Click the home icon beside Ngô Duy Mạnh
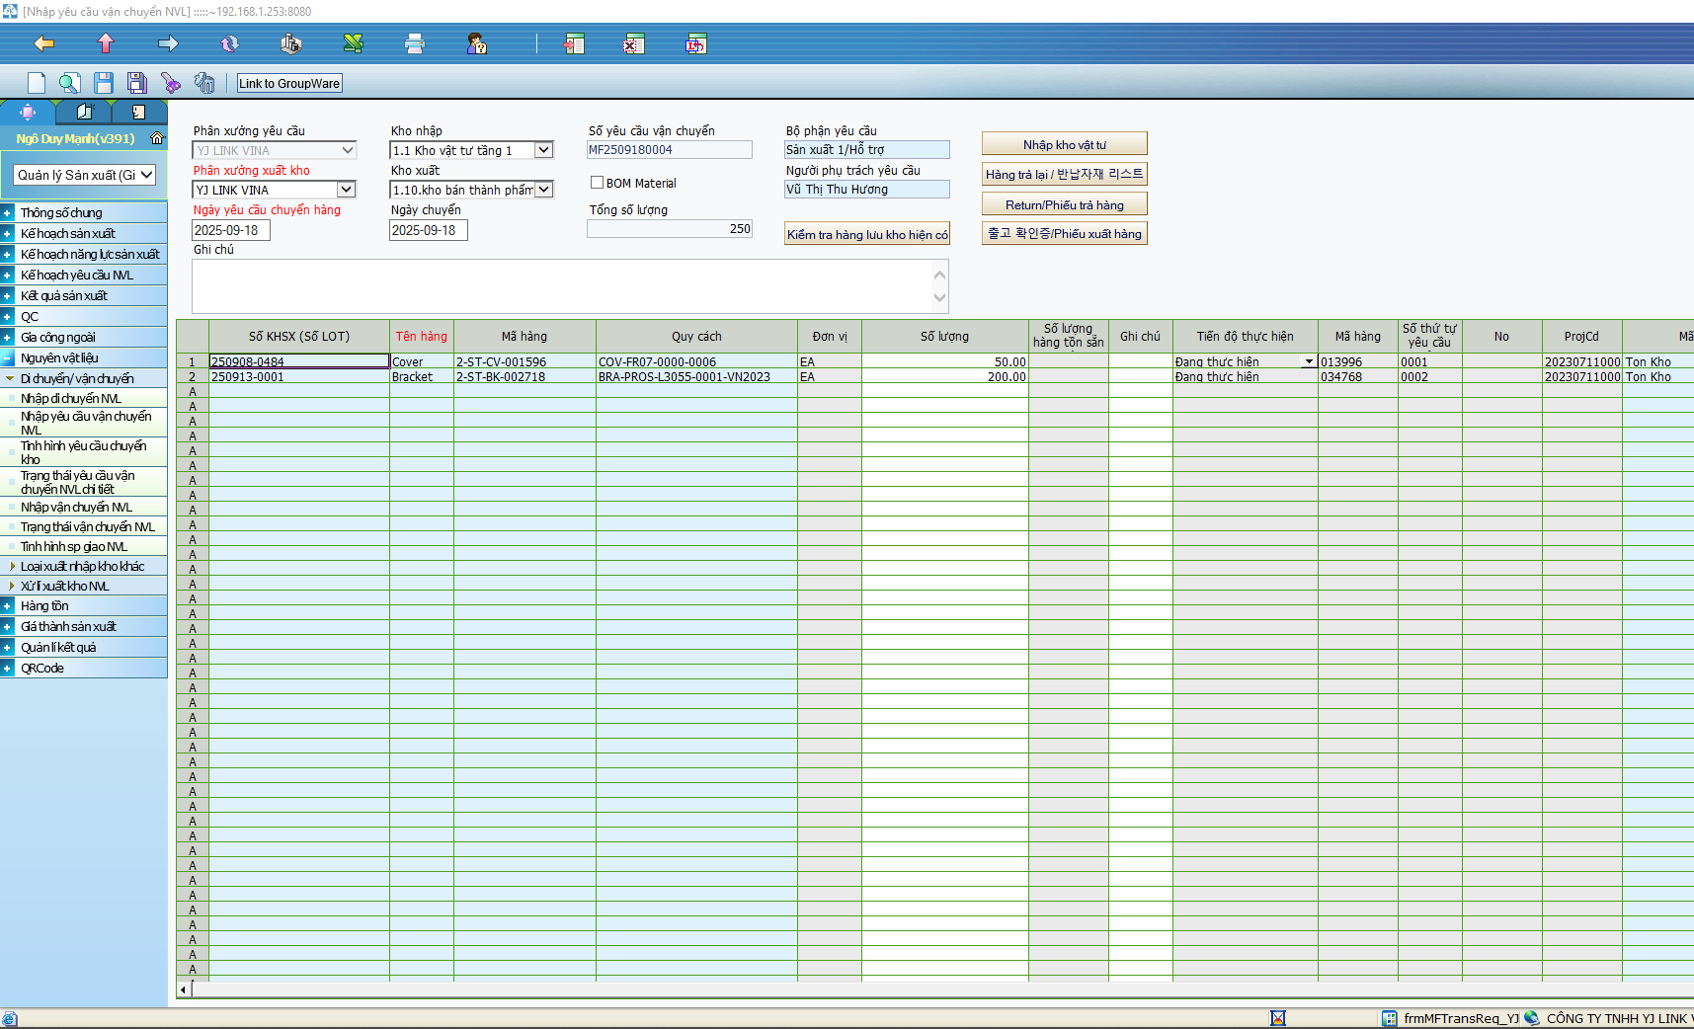This screenshot has width=1694, height=1029. point(156,138)
